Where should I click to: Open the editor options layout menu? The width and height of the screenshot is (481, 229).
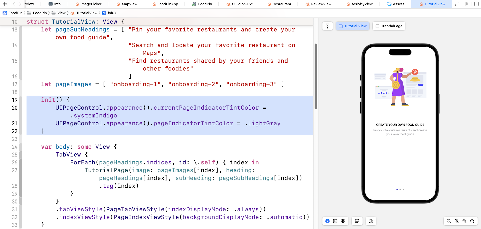465,4
